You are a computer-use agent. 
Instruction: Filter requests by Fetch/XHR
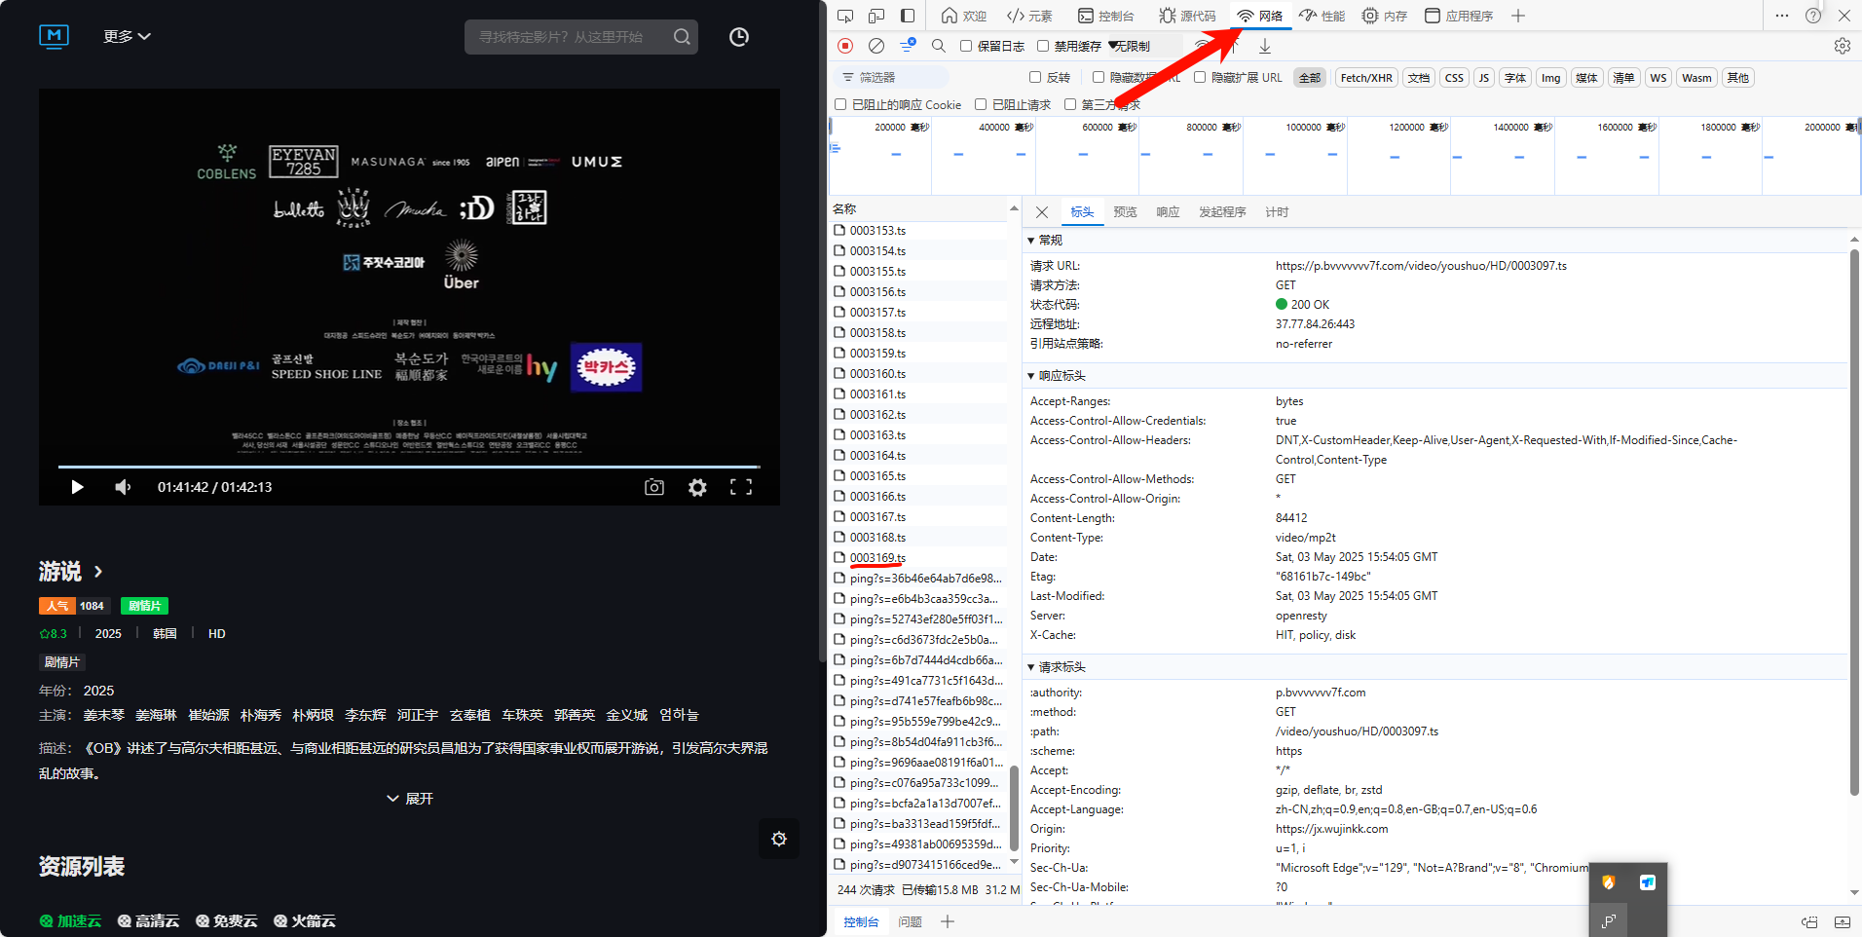pos(1366,78)
